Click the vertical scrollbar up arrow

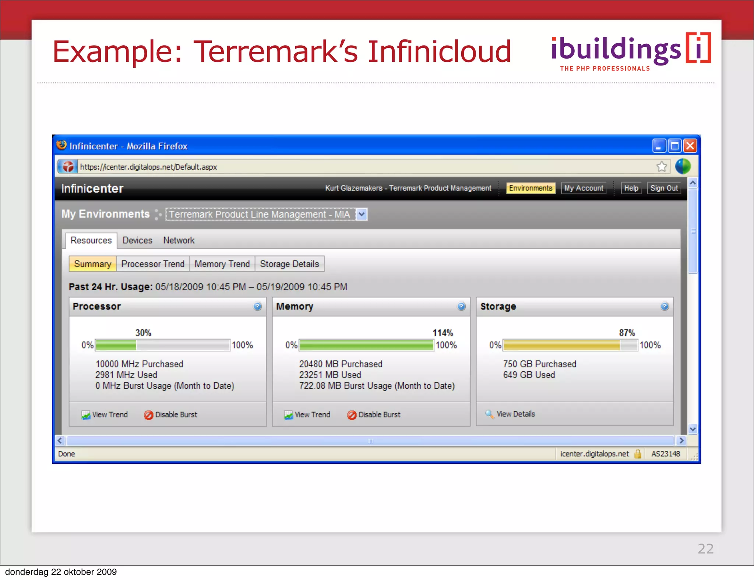point(693,183)
